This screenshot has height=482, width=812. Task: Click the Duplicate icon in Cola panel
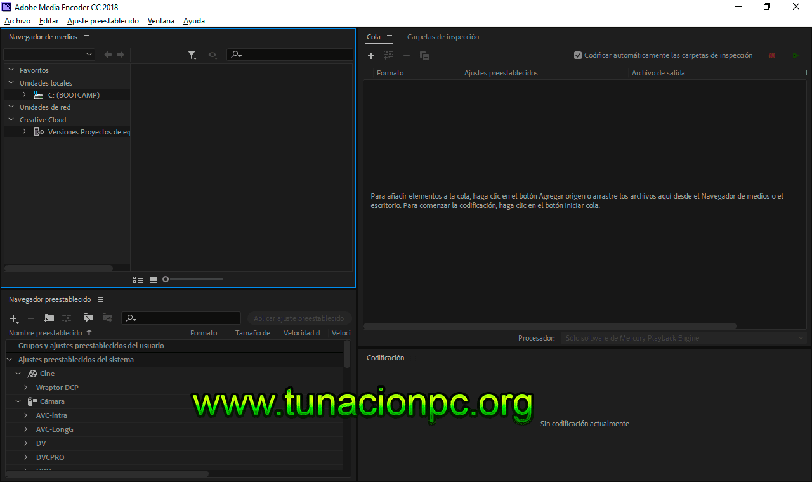coord(424,56)
